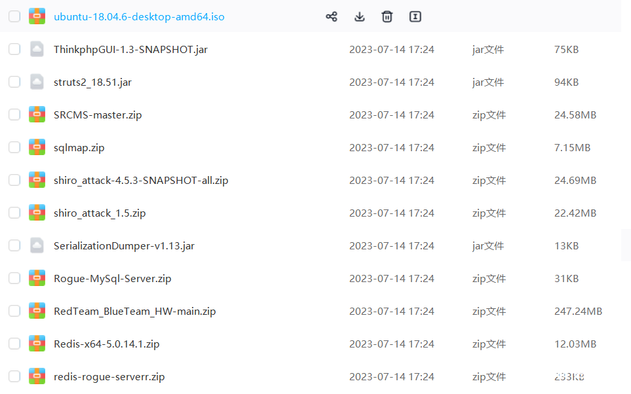The image size is (631, 394).
Task: Check the box for RedTeam_BlueTeam_HW-main.zip
Action: coord(14,311)
